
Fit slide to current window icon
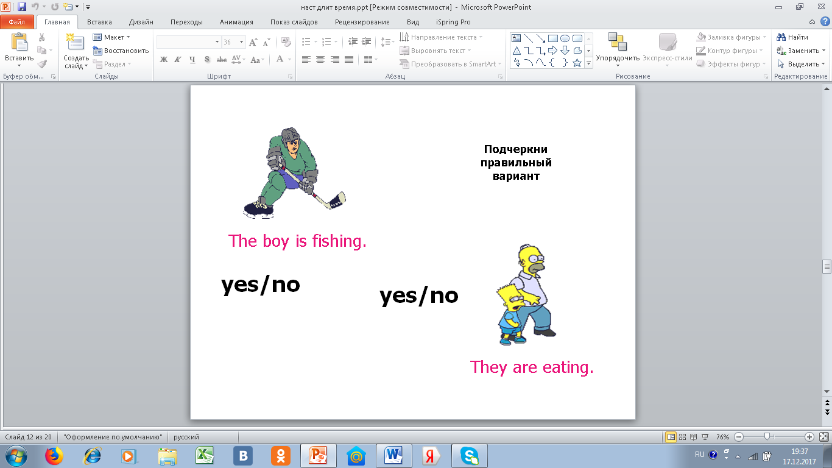[x=823, y=437]
